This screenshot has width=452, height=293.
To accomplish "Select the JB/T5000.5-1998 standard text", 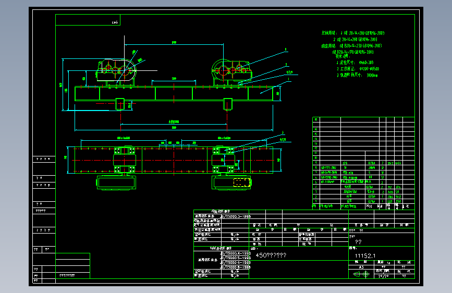I will click(236, 258).
